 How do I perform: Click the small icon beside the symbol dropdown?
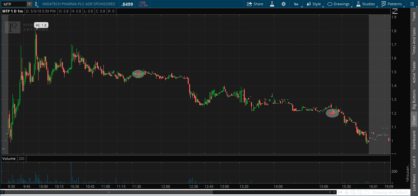[x=36, y=4]
